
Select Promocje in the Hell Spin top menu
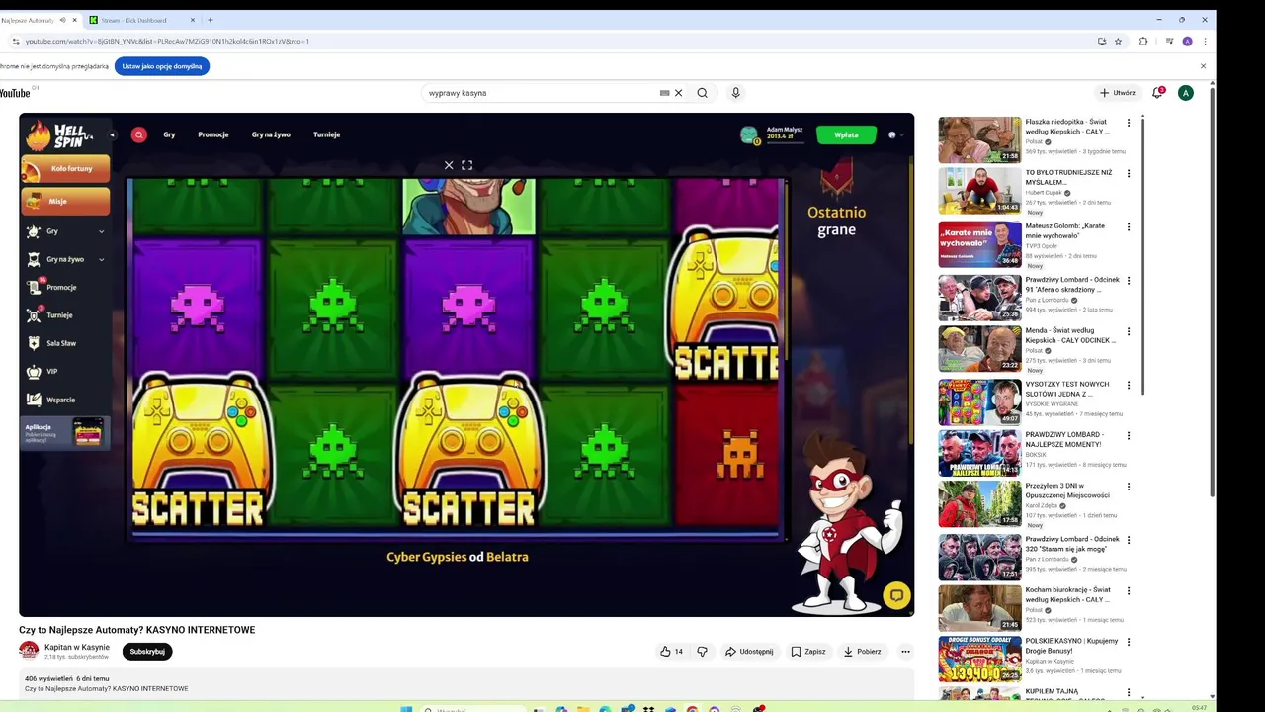(213, 134)
